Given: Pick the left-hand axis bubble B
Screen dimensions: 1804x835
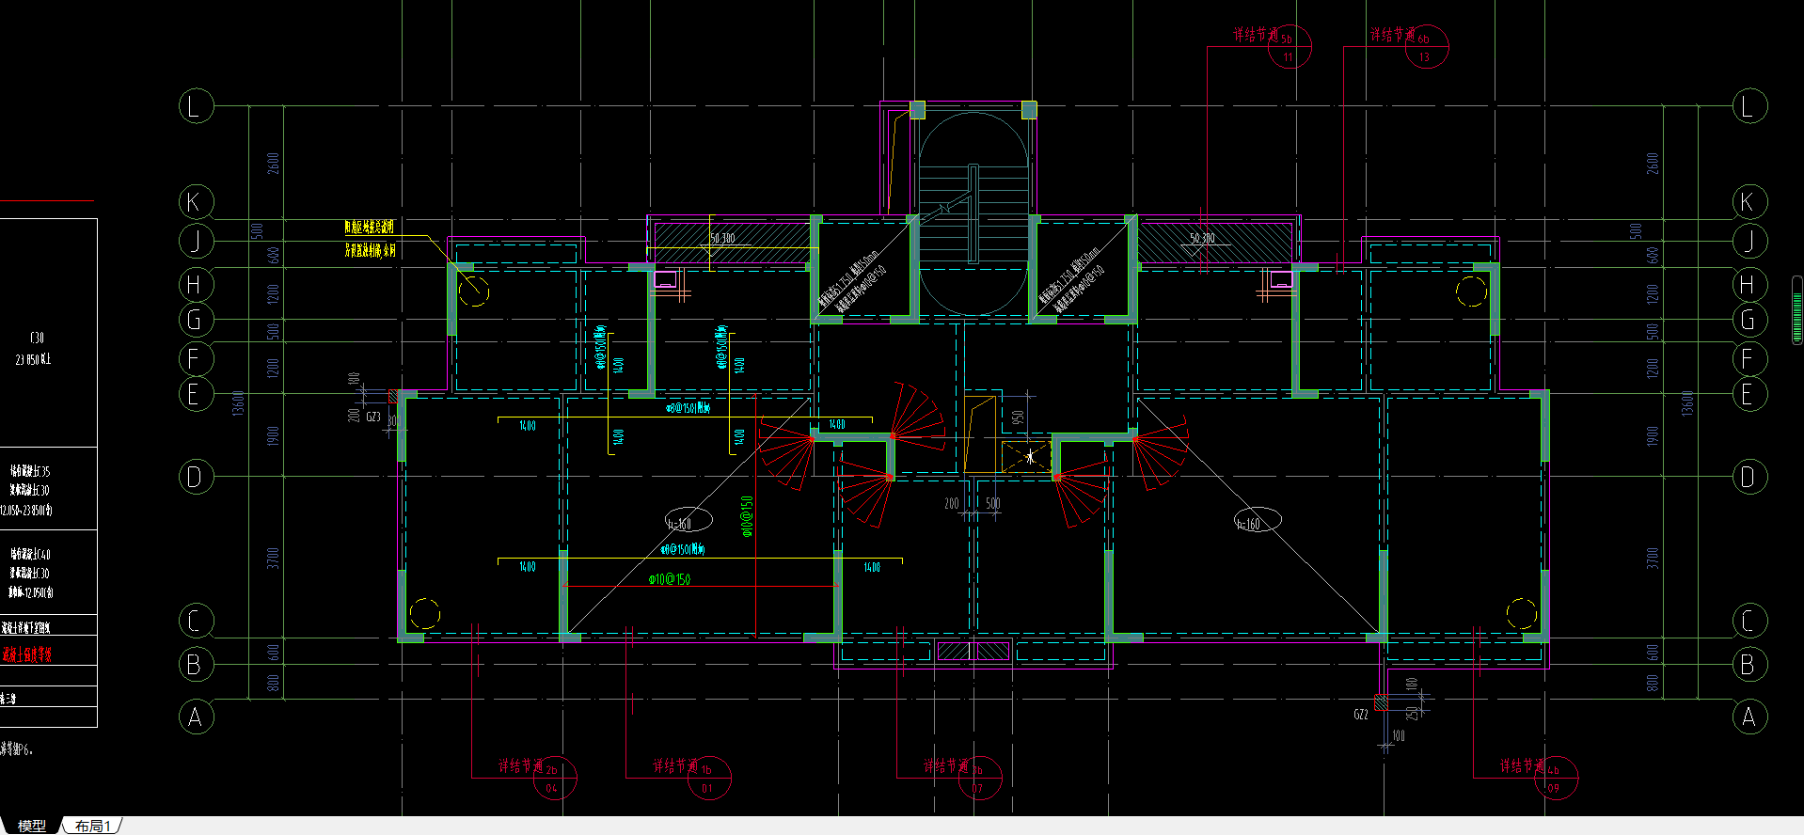Looking at the screenshot, I should [x=196, y=664].
